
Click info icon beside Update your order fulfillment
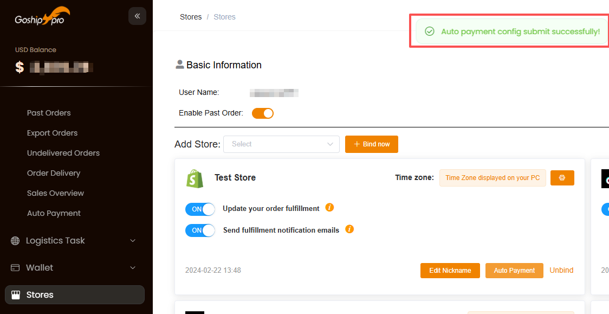tap(329, 208)
